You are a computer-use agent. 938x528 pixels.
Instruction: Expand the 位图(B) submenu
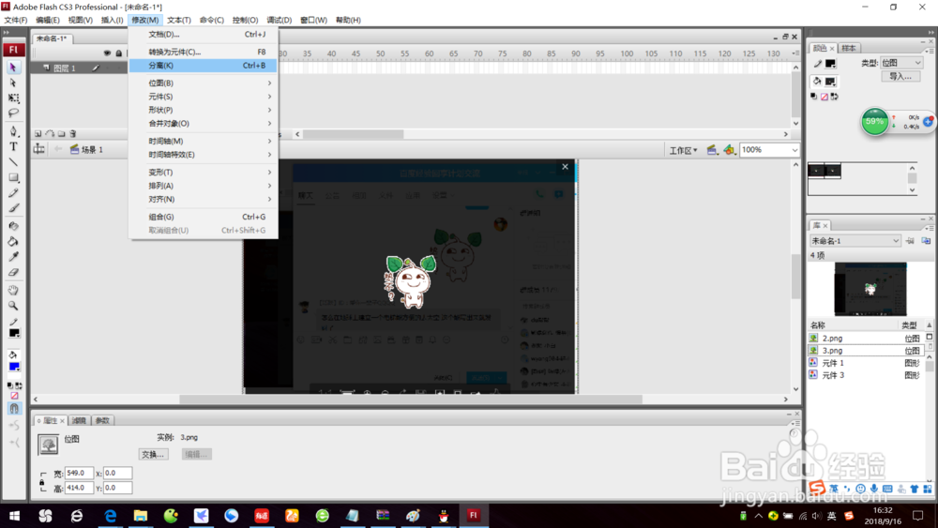click(x=204, y=83)
